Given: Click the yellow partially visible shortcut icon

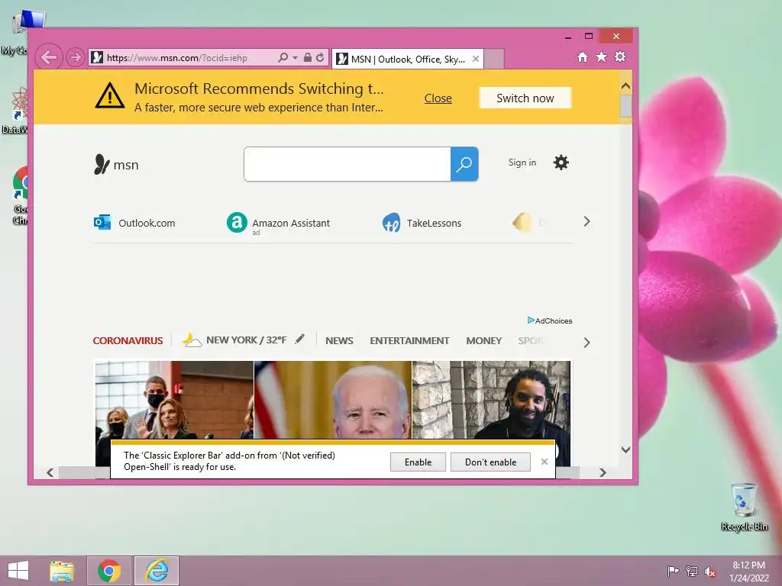Looking at the screenshot, I should [x=522, y=222].
